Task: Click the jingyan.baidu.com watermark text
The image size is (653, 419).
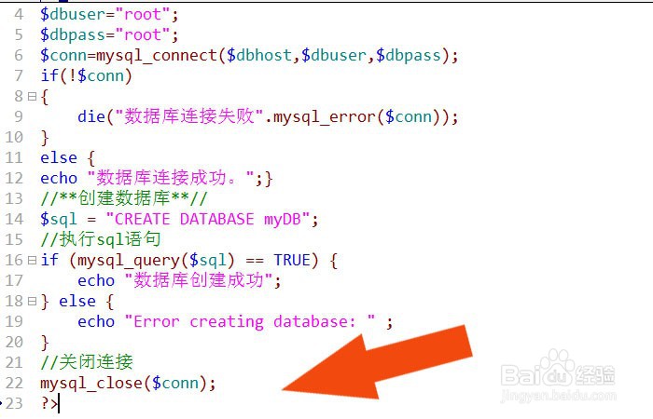Action: pos(558,396)
